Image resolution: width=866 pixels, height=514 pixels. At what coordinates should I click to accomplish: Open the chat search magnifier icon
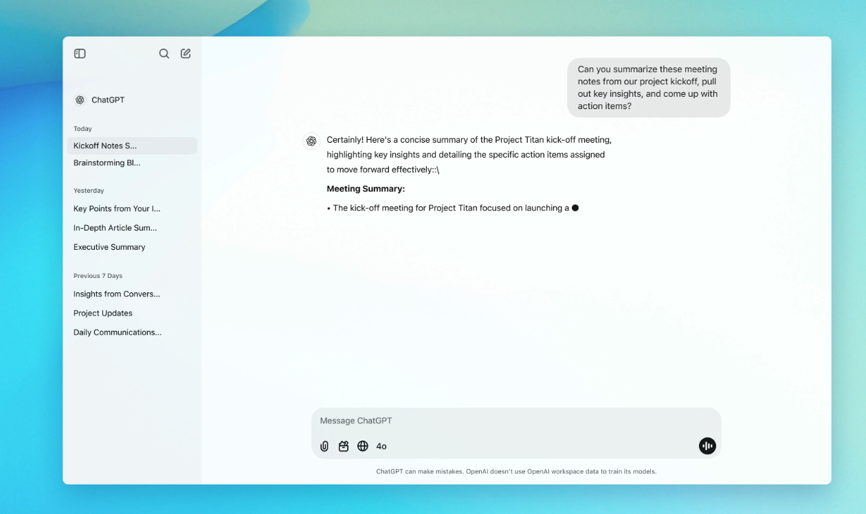click(164, 54)
